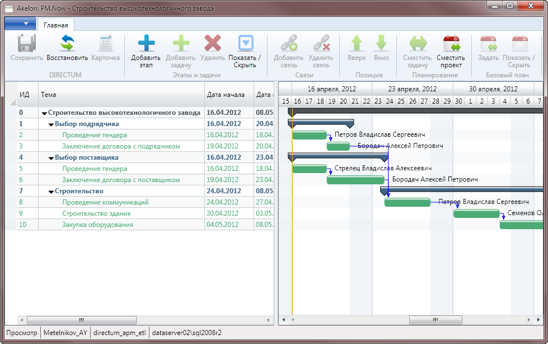Sort by the ИД column header

[x=27, y=95]
